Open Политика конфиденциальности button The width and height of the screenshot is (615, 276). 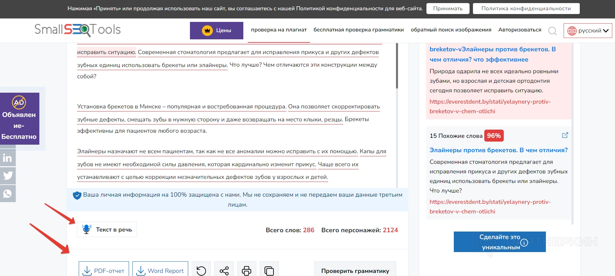point(526,9)
